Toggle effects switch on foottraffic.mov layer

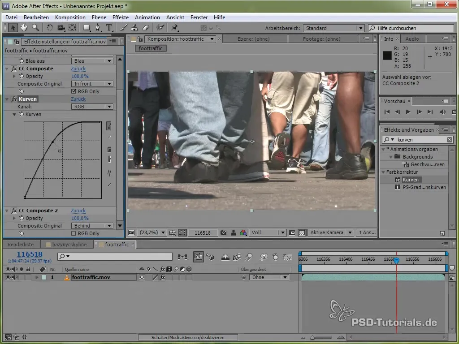(162, 277)
